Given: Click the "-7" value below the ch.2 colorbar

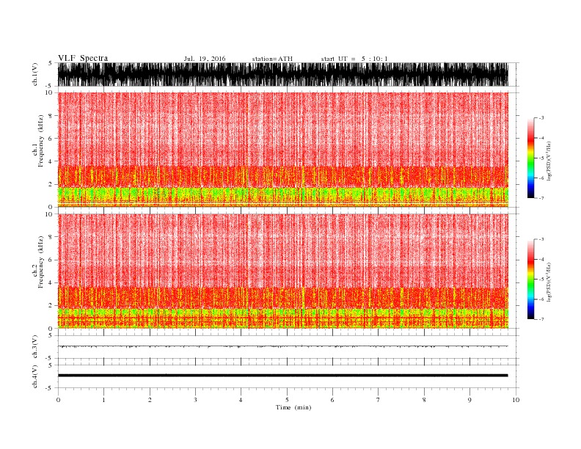Looking at the screenshot, I should 541,319.
